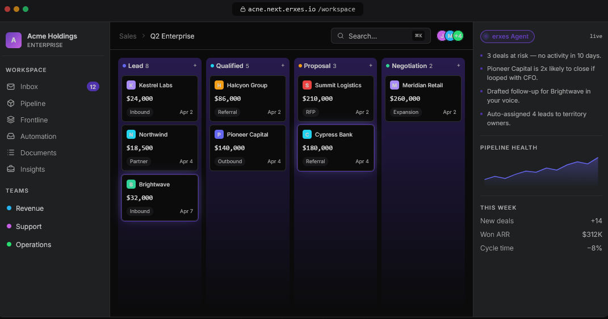This screenshot has height=319, width=608.
Task: Click the search magnifier icon
Action: point(341,36)
